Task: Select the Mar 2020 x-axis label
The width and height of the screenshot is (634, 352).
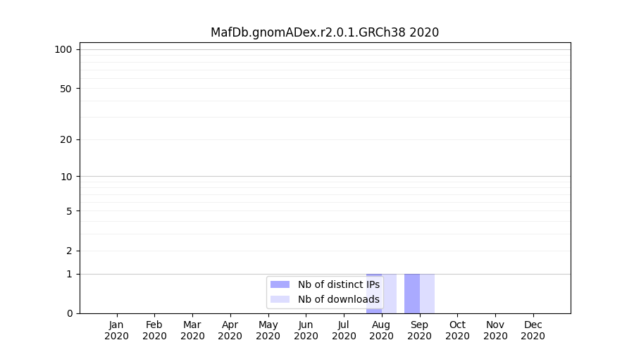Action: click(192, 330)
